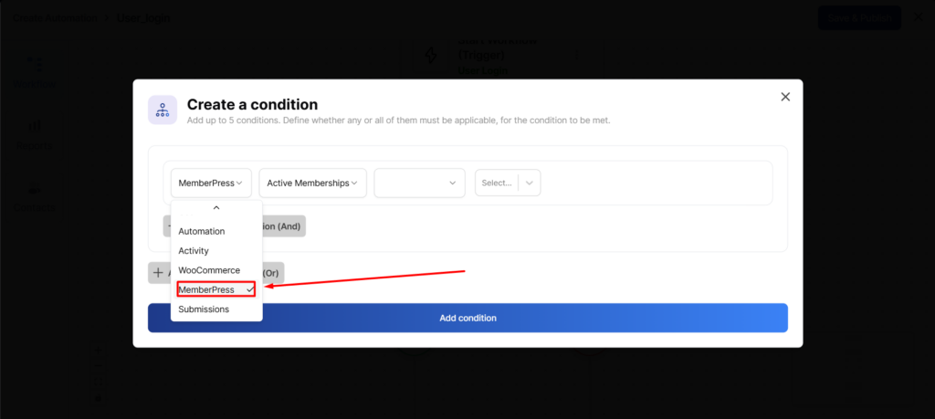The image size is (935, 419).
Task: Open the MemberPress category dropdown
Action: [211, 183]
